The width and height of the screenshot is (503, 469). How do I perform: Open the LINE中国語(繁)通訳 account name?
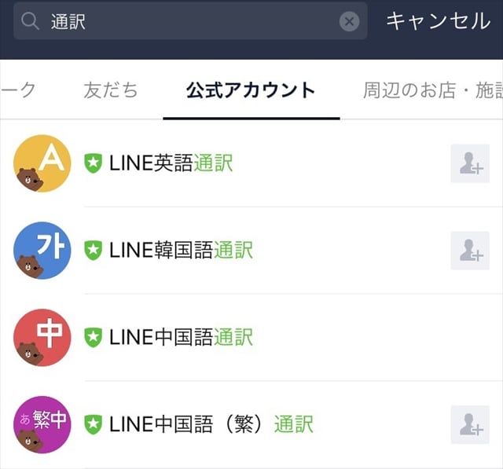point(211,425)
